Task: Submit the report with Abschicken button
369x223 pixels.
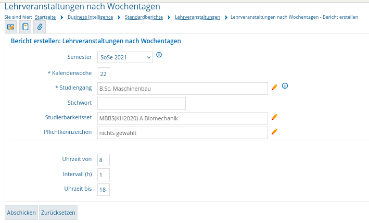Action: coord(21,213)
